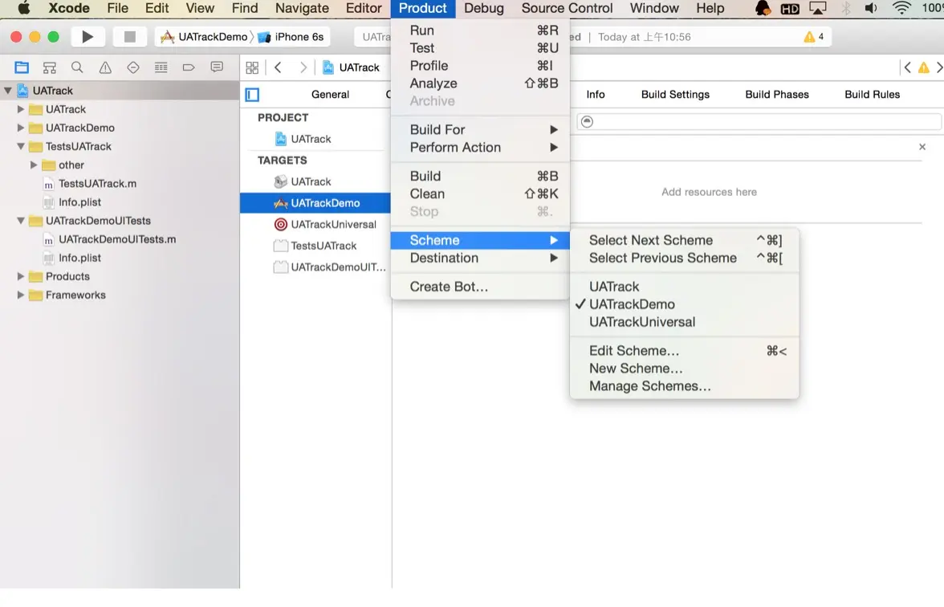Switch to the Build Settings tab

point(675,95)
